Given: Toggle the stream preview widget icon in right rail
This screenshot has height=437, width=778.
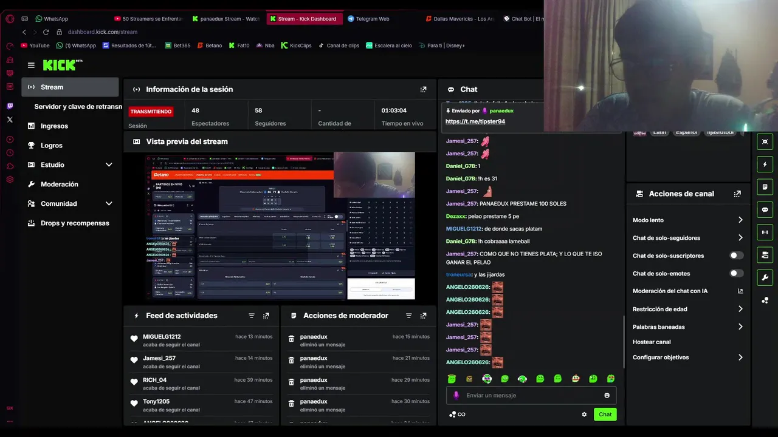Looking at the screenshot, I should click(765, 141).
